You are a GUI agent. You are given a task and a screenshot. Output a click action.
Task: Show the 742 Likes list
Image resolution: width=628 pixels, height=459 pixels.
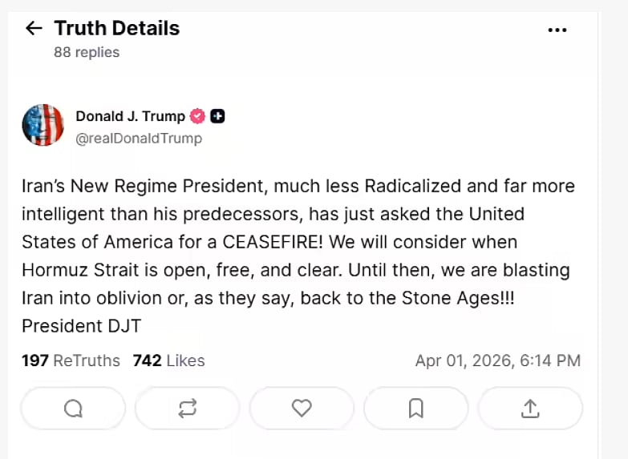click(x=168, y=360)
